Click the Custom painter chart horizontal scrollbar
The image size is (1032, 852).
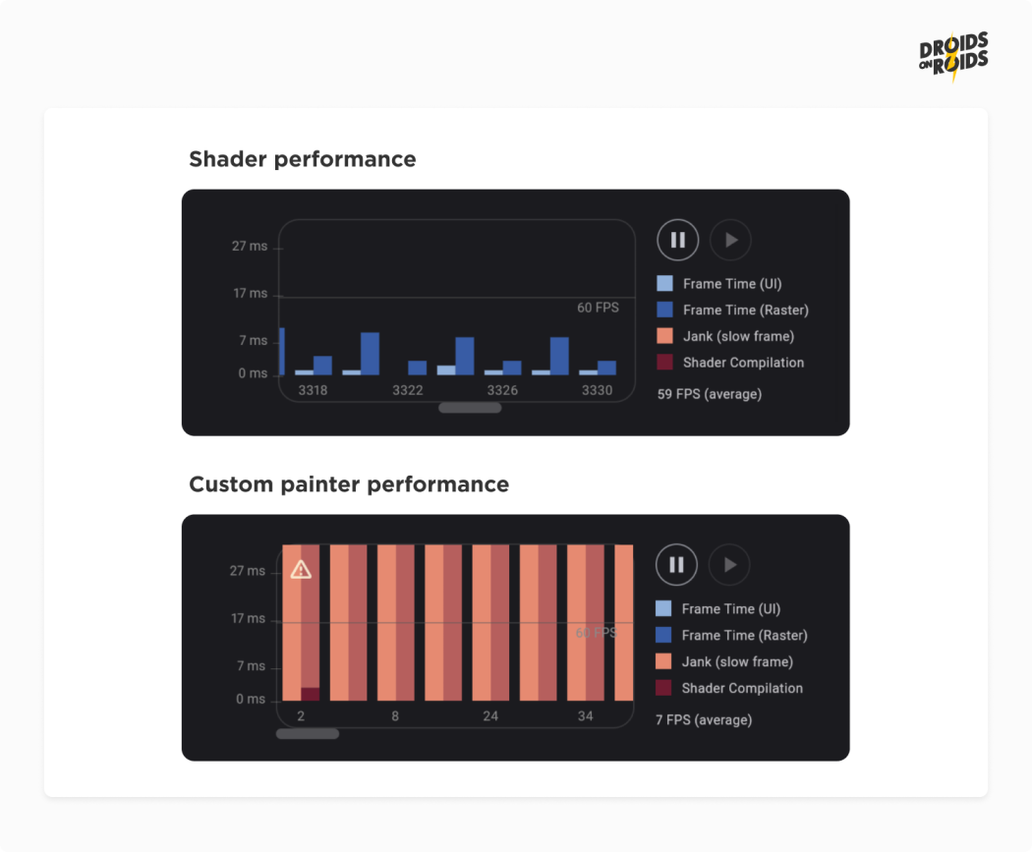pyautogui.click(x=308, y=733)
